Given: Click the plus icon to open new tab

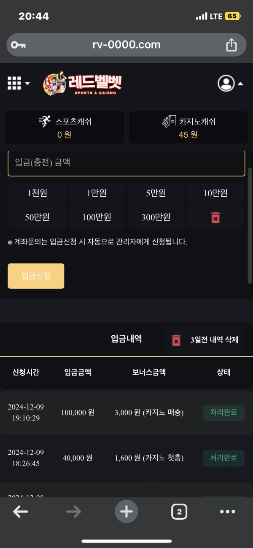Looking at the screenshot, I should point(126,511).
